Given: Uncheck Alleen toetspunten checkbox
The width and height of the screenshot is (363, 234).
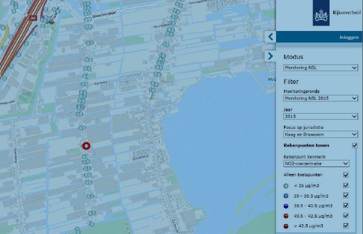Looking at the screenshot, I should pos(345,175).
